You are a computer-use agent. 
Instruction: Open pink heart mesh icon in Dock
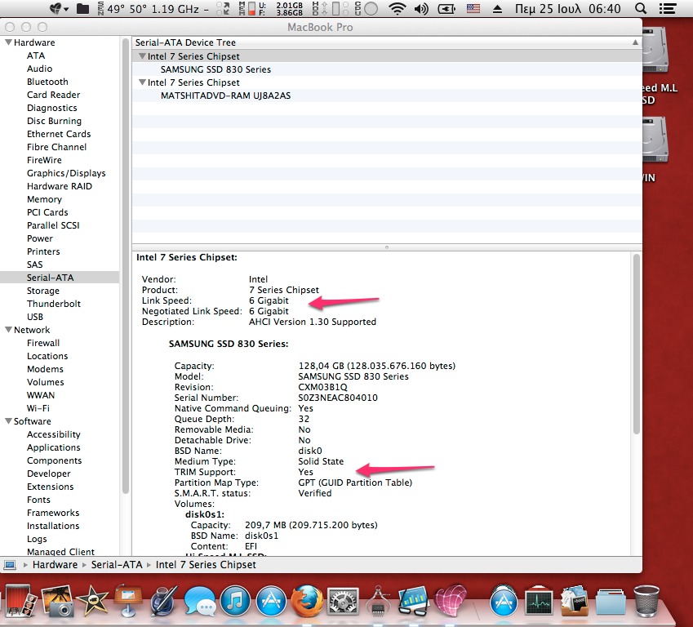pos(450,601)
